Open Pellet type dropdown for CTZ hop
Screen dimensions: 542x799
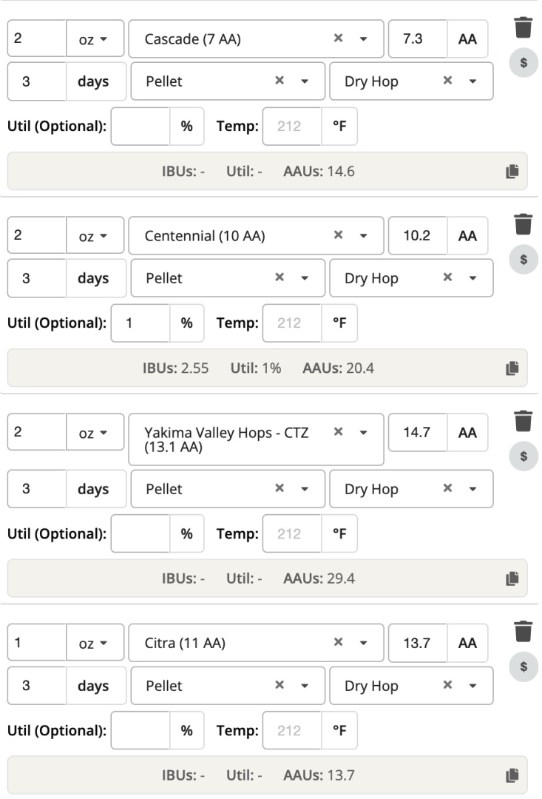304,489
